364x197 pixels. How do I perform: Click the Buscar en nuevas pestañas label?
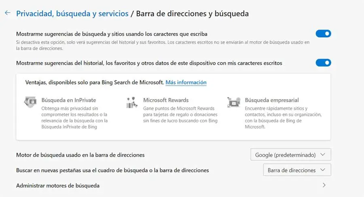coord(112,170)
